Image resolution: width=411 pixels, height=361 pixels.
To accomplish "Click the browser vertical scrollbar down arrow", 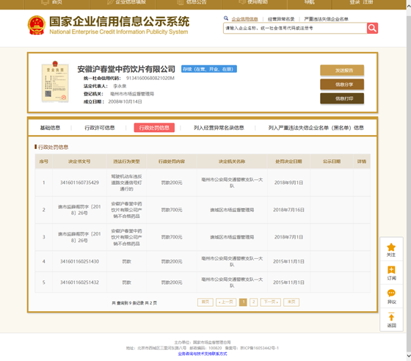I will [408, 356].
